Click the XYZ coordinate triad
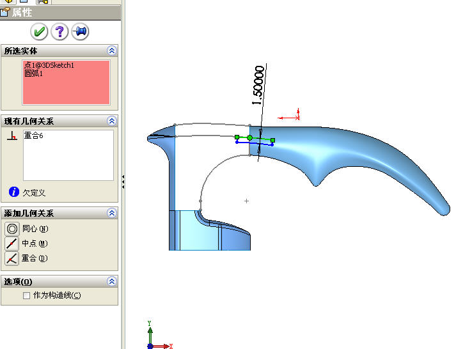Image resolution: width=456 pixels, height=349 pixels. 160,335
